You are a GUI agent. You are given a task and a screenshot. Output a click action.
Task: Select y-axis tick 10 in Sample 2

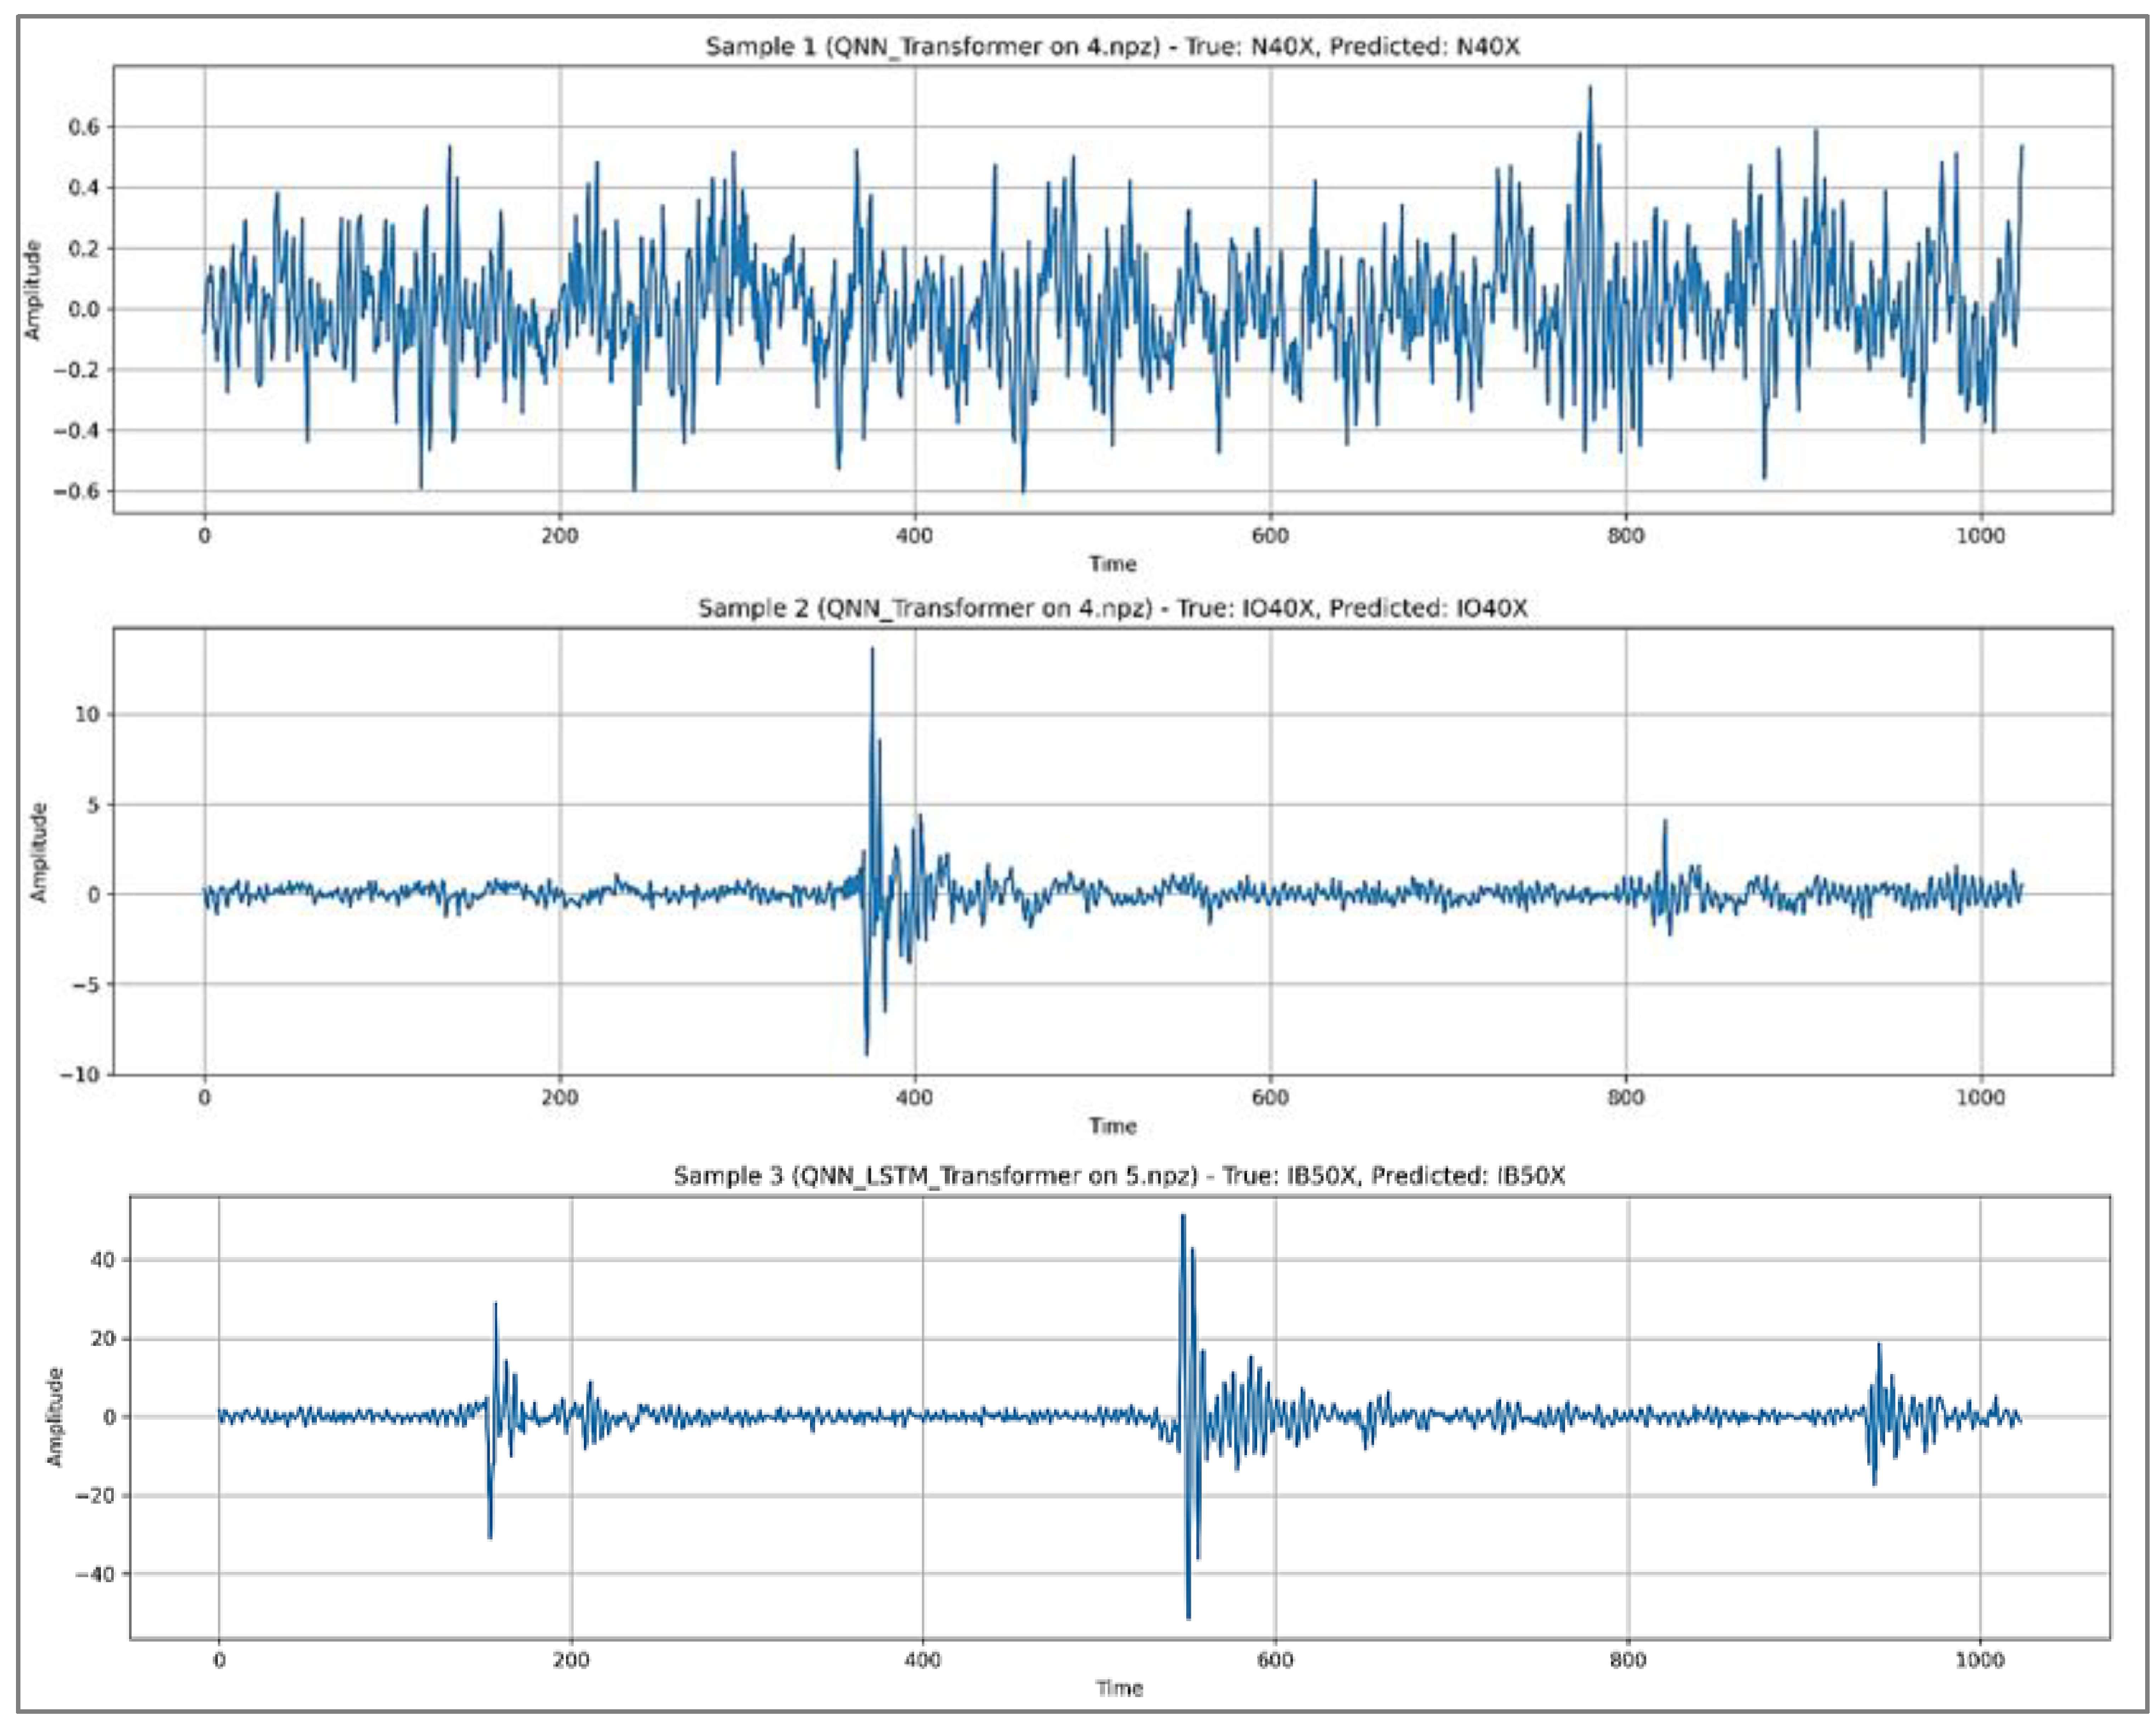[x=88, y=715]
